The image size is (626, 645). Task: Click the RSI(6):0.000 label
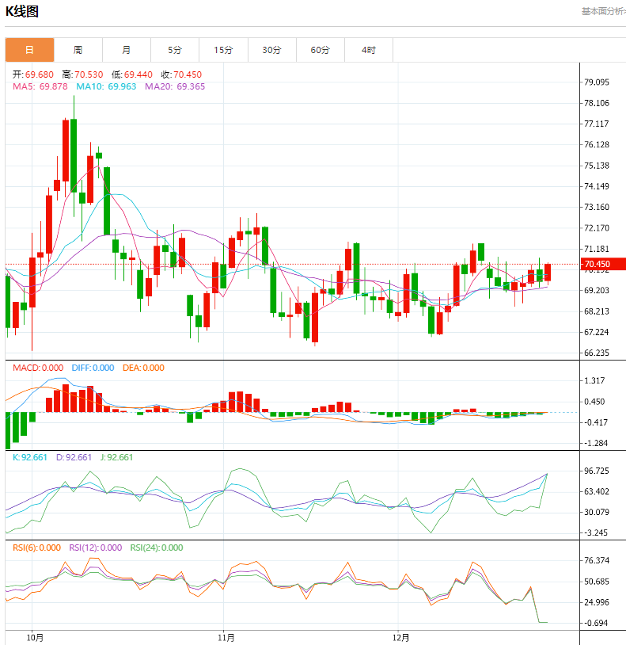36,548
